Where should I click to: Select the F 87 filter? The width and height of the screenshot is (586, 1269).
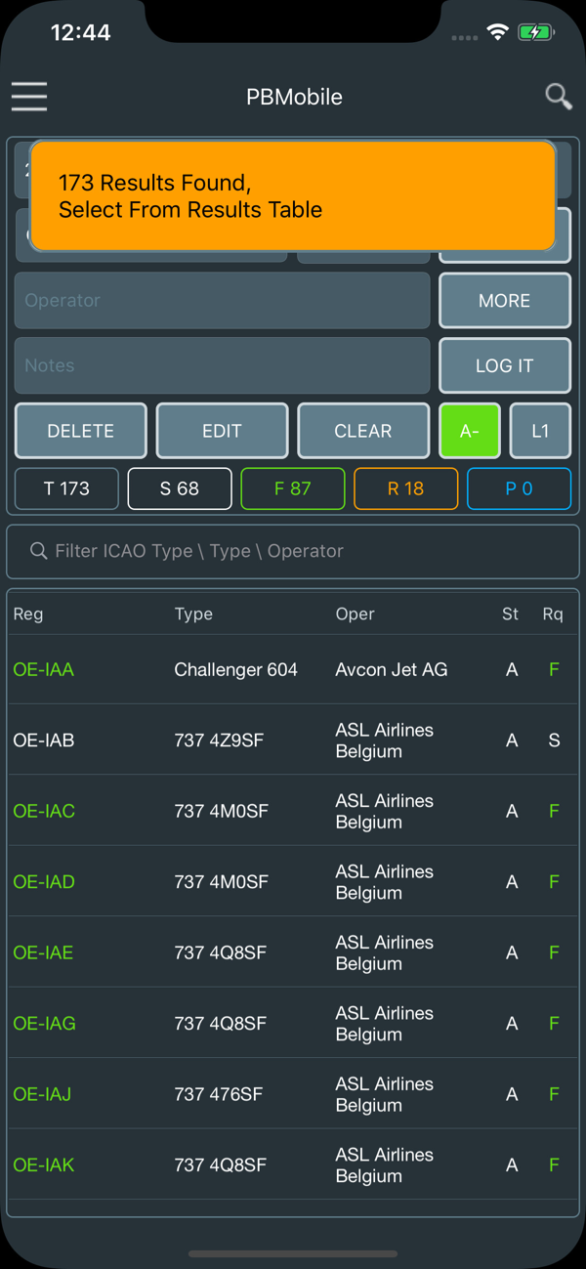(x=293, y=488)
